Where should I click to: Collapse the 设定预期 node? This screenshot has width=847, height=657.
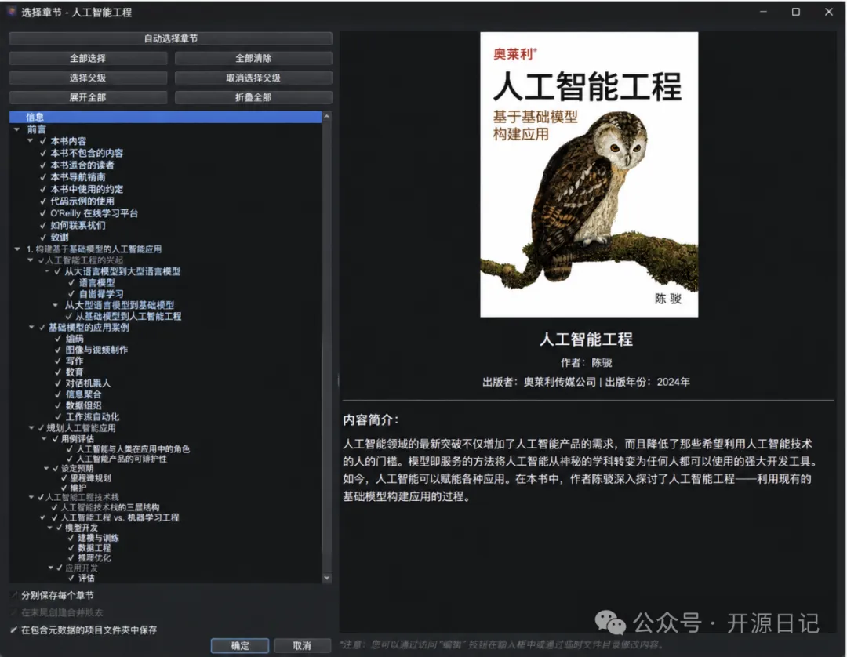coord(46,468)
